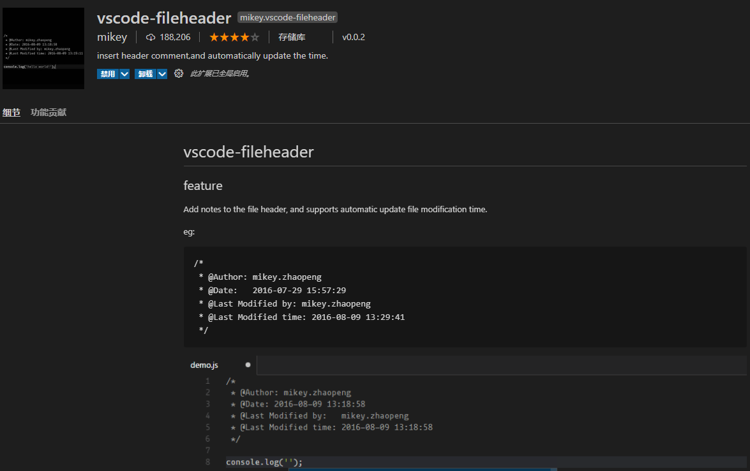The image size is (750, 471).
Task: Click the README heading vscode-fileheader
Action: [249, 152]
